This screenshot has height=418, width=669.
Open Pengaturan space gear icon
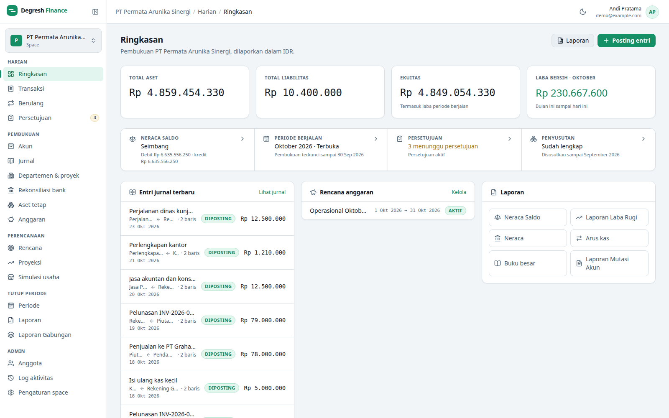tap(11, 393)
